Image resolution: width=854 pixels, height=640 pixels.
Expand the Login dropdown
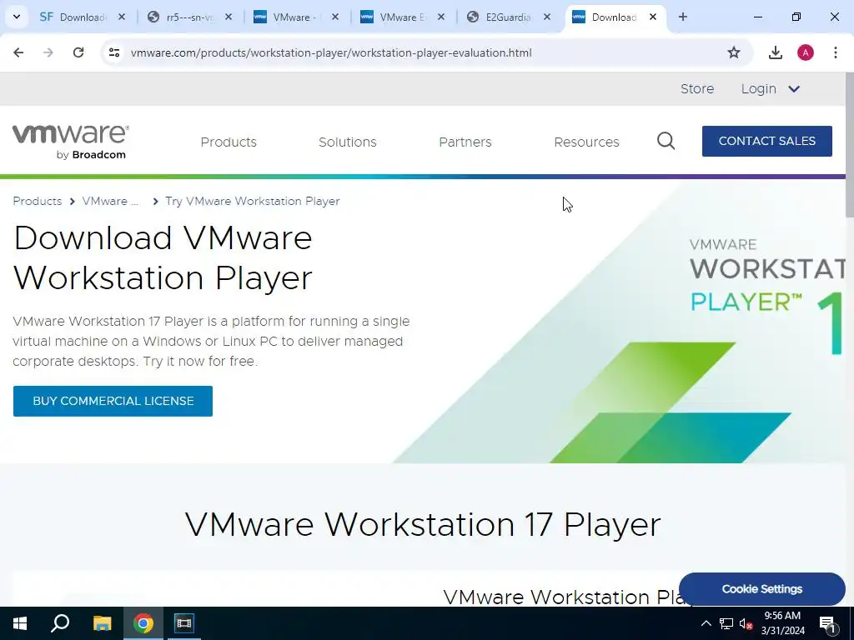pyautogui.click(x=770, y=88)
